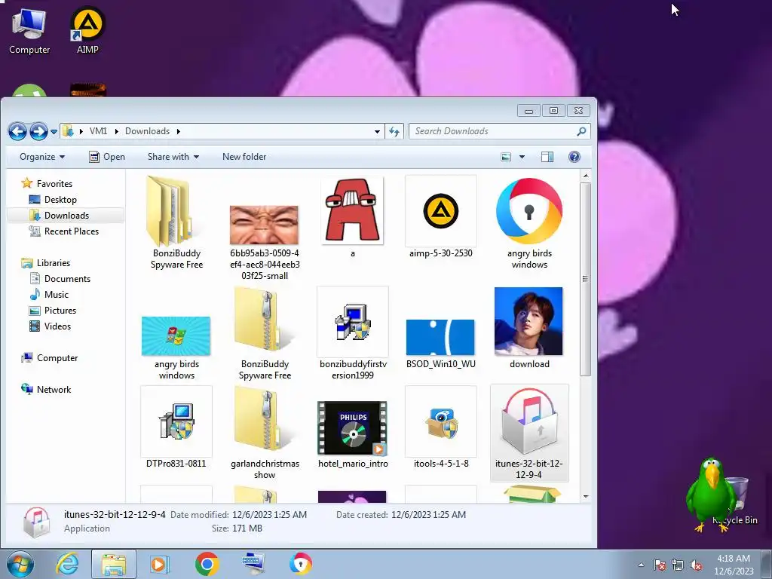This screenshot has width=772, height=579.
Task: Open the Documents library
Action: (60, 279)
